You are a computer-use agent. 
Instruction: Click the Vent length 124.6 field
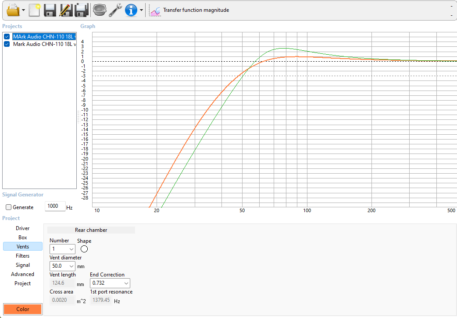[x=62, y=283]
